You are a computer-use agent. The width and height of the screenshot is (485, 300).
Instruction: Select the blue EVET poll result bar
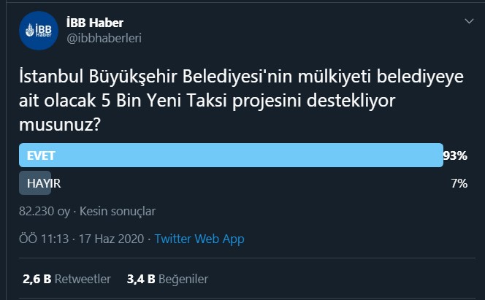coord(231,155)
